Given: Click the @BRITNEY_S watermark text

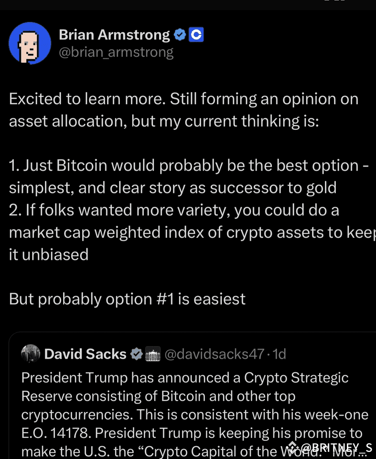Looking at the screenshot, I should [x=336, y=448].
